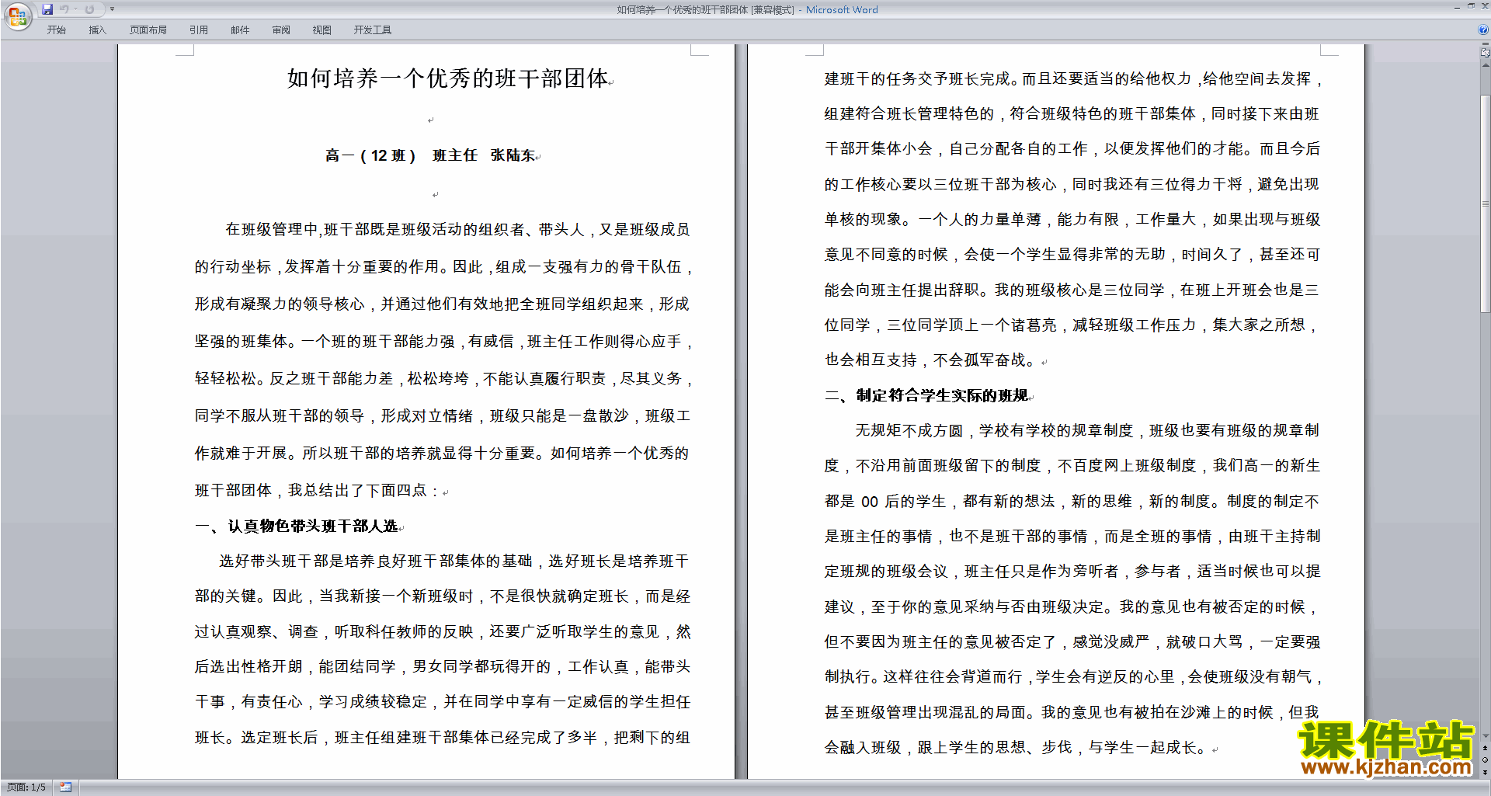1491x796 pixels.
Task: Click document title 如何培养一个优秀的班干部团体
Action: point(448,78)
